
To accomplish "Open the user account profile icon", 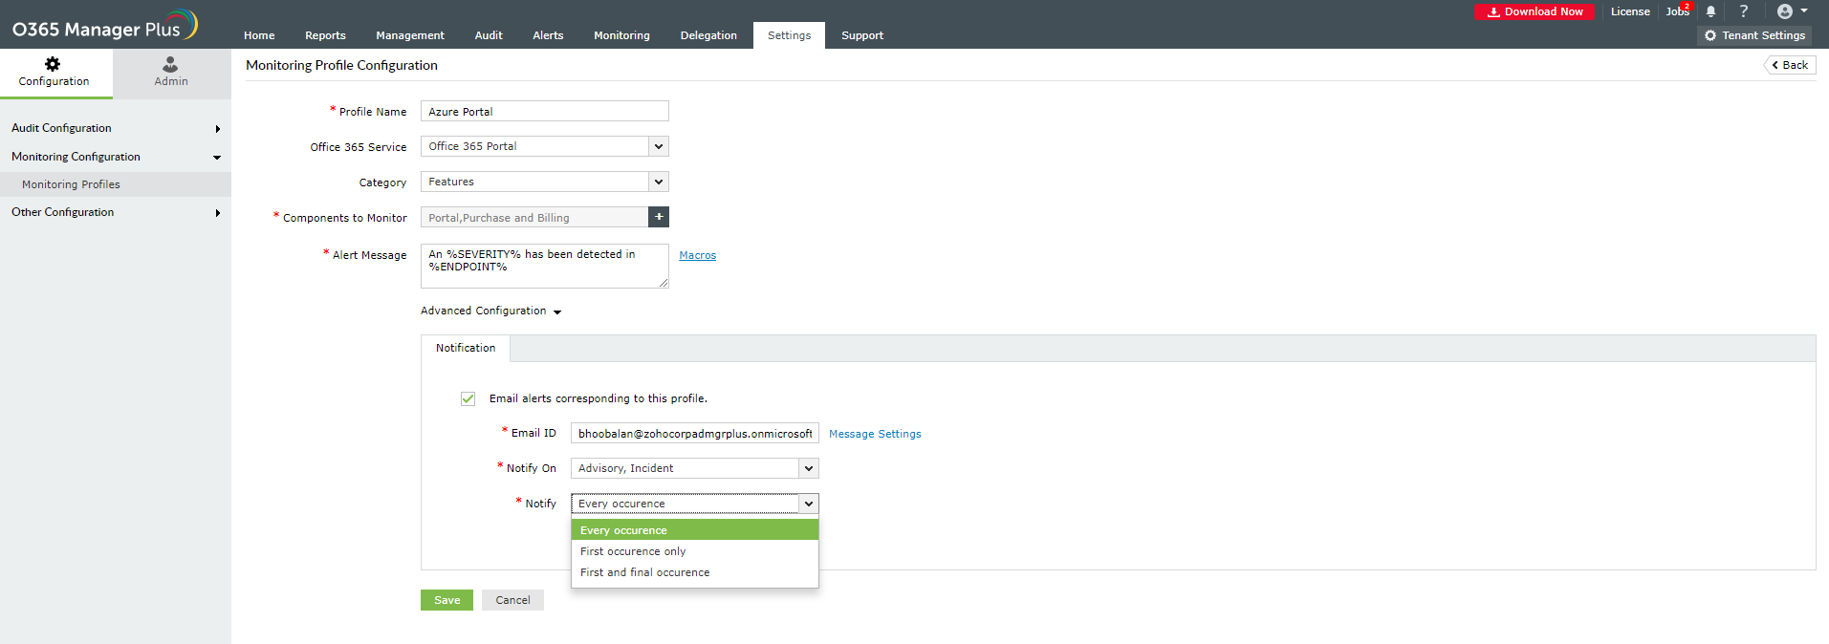I will [1784, 11].
